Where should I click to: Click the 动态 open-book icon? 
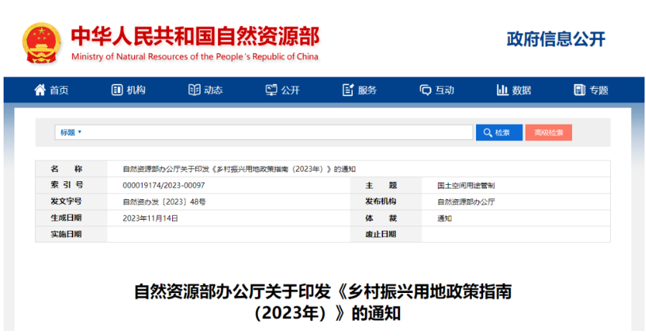point(194,90)
